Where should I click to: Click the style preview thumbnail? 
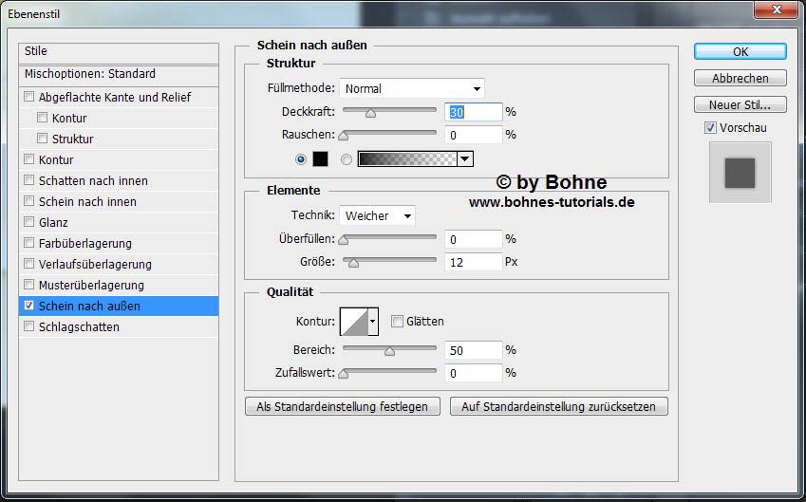[x=740, y=173]
